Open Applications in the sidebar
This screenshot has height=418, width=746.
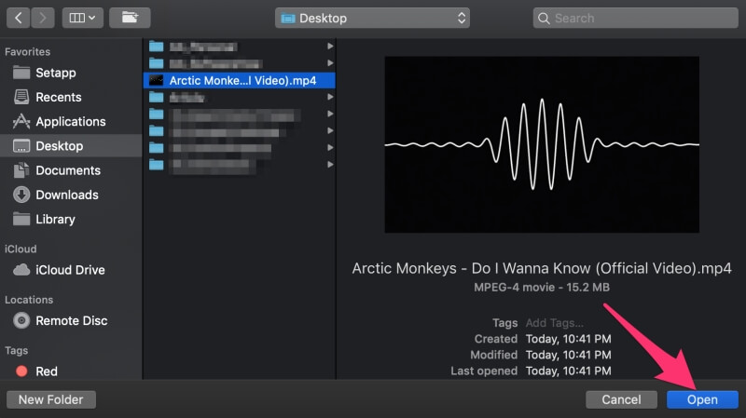[x=72, y=122]
